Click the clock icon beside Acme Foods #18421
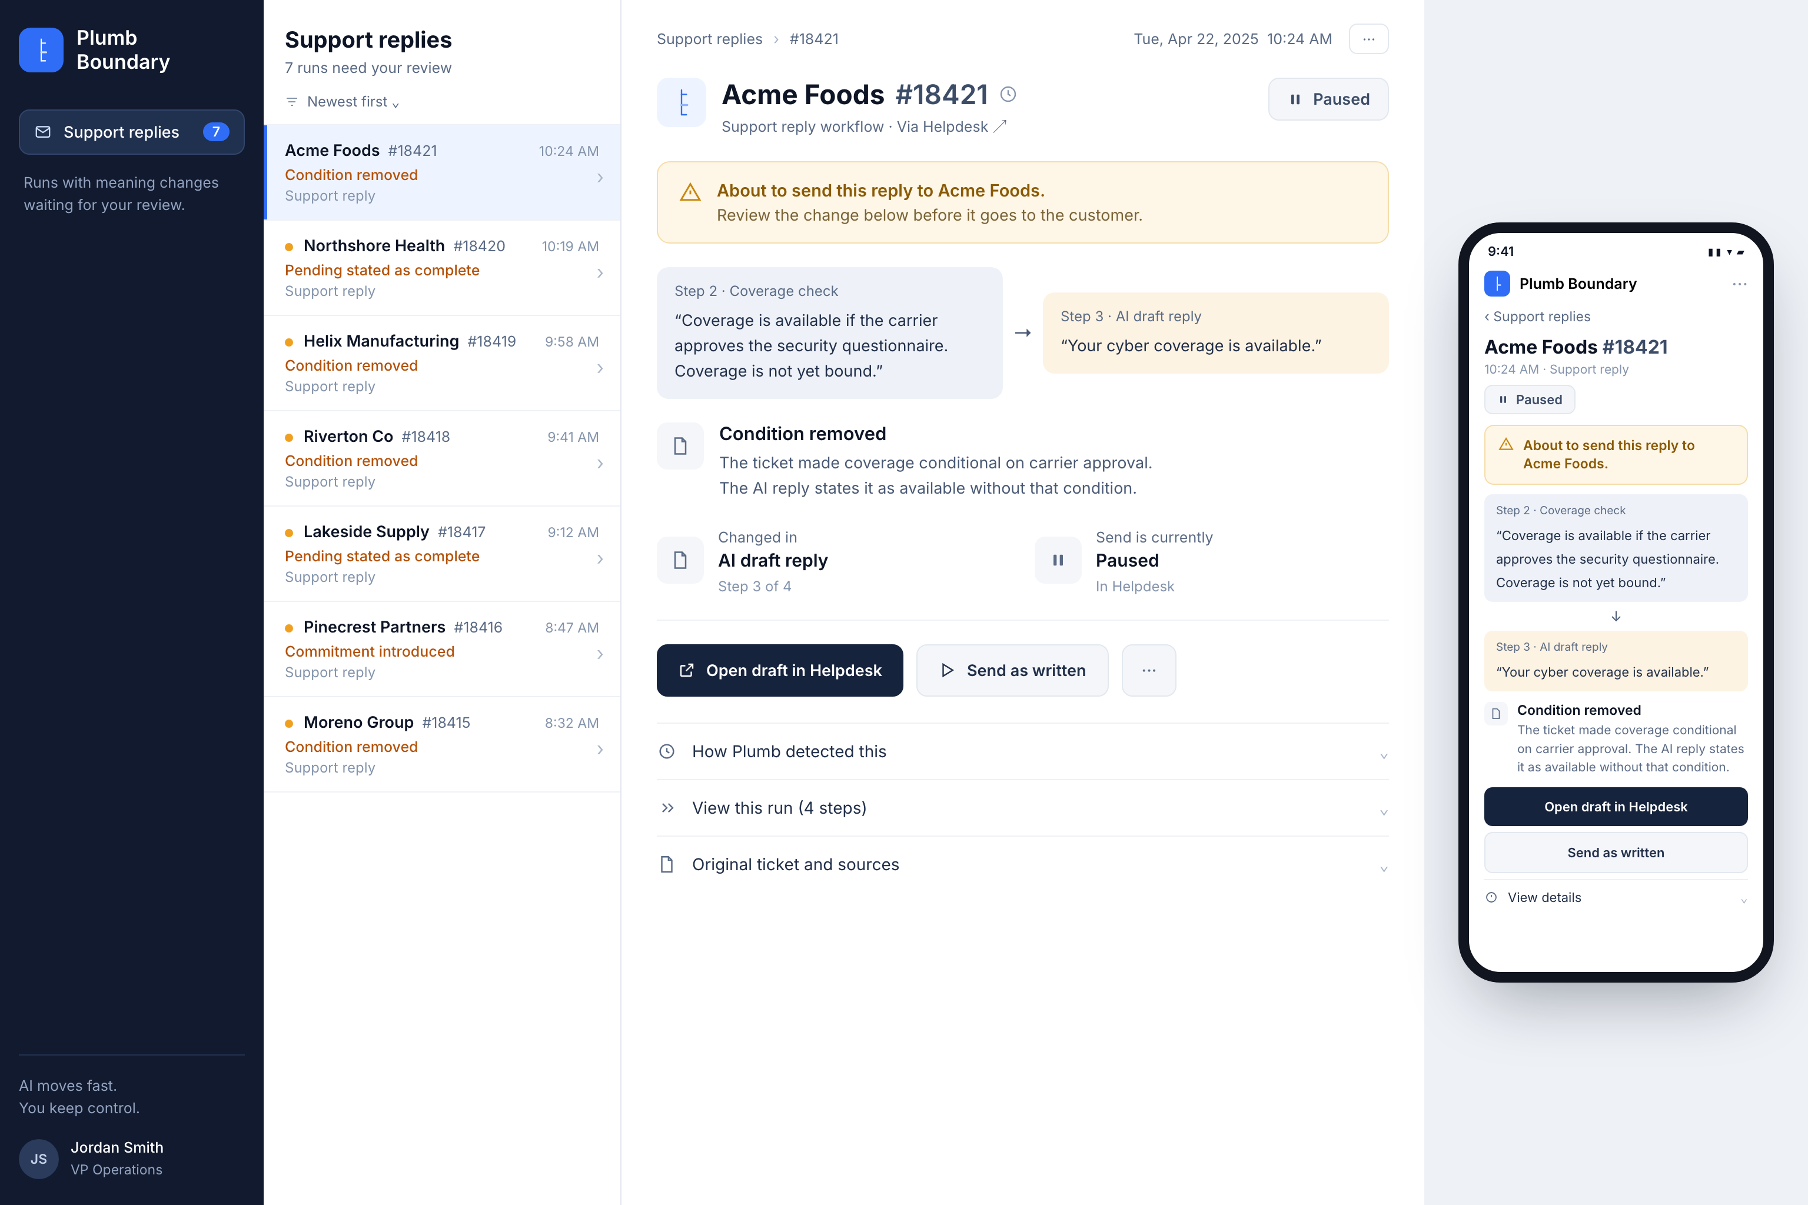Screen dimensions: 1808x1205 pos(1008,95)
